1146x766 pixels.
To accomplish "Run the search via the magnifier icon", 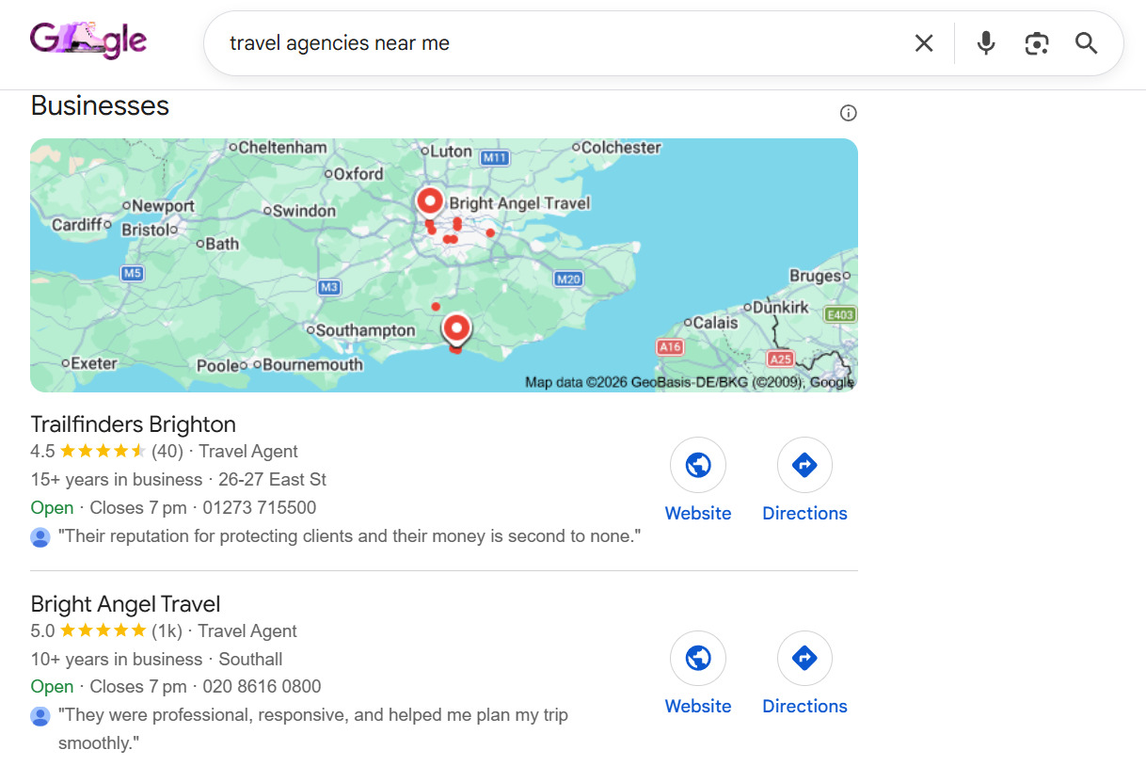I will click(x=1086, y=43).
